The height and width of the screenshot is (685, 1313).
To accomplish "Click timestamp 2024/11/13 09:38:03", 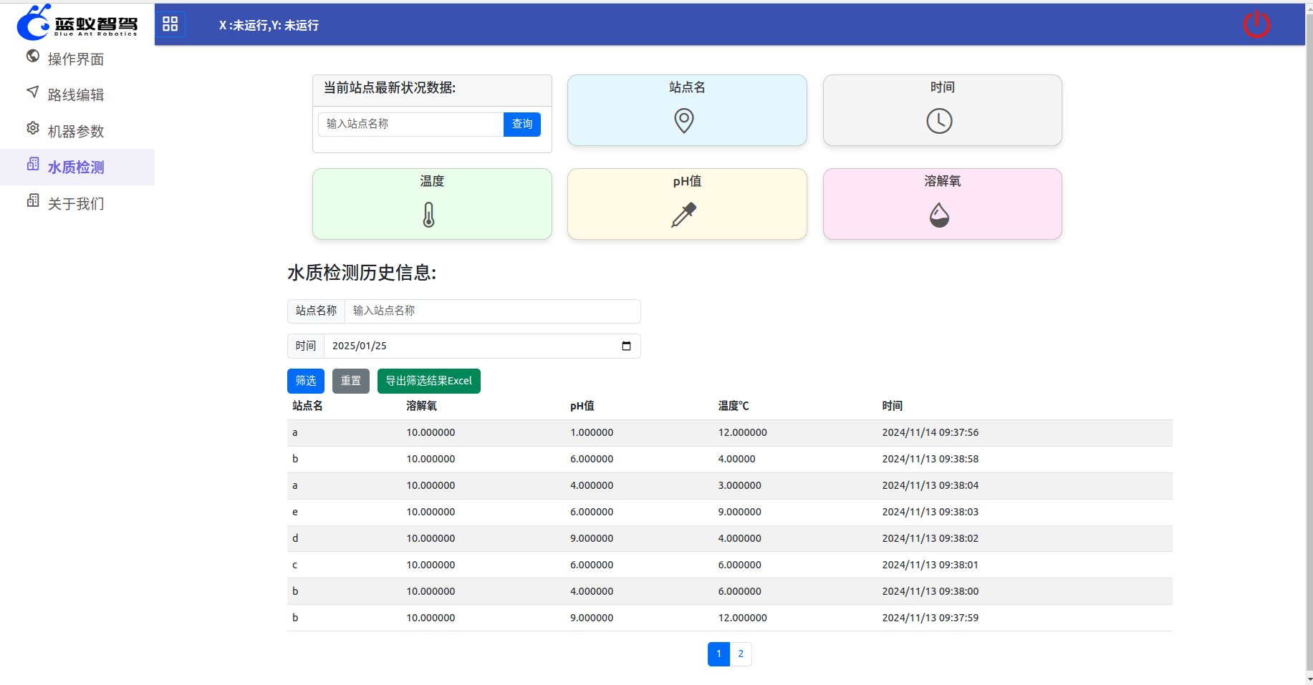I will (930, 512).
